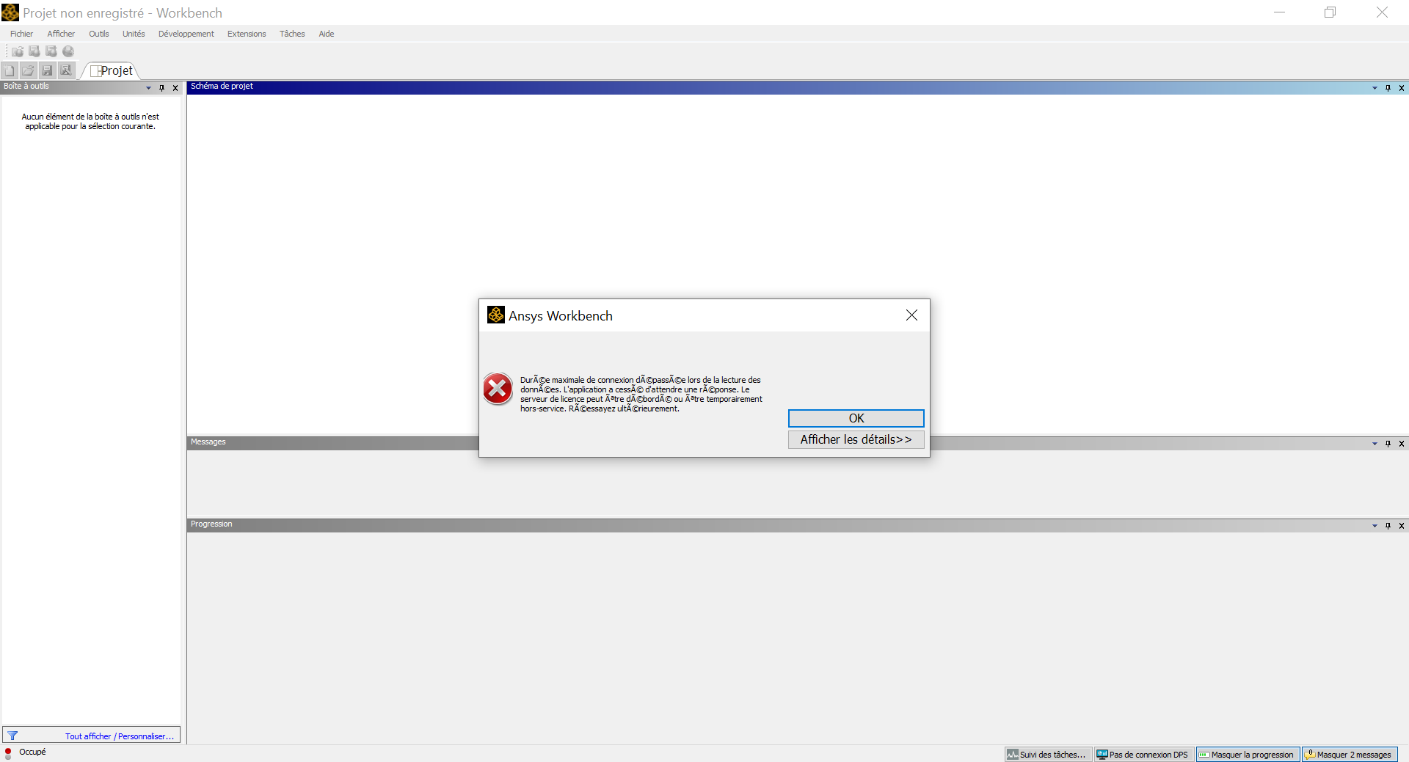Close the Messages panel
This screenshot has height=762, width=1409.
(x=1402, y=444)
